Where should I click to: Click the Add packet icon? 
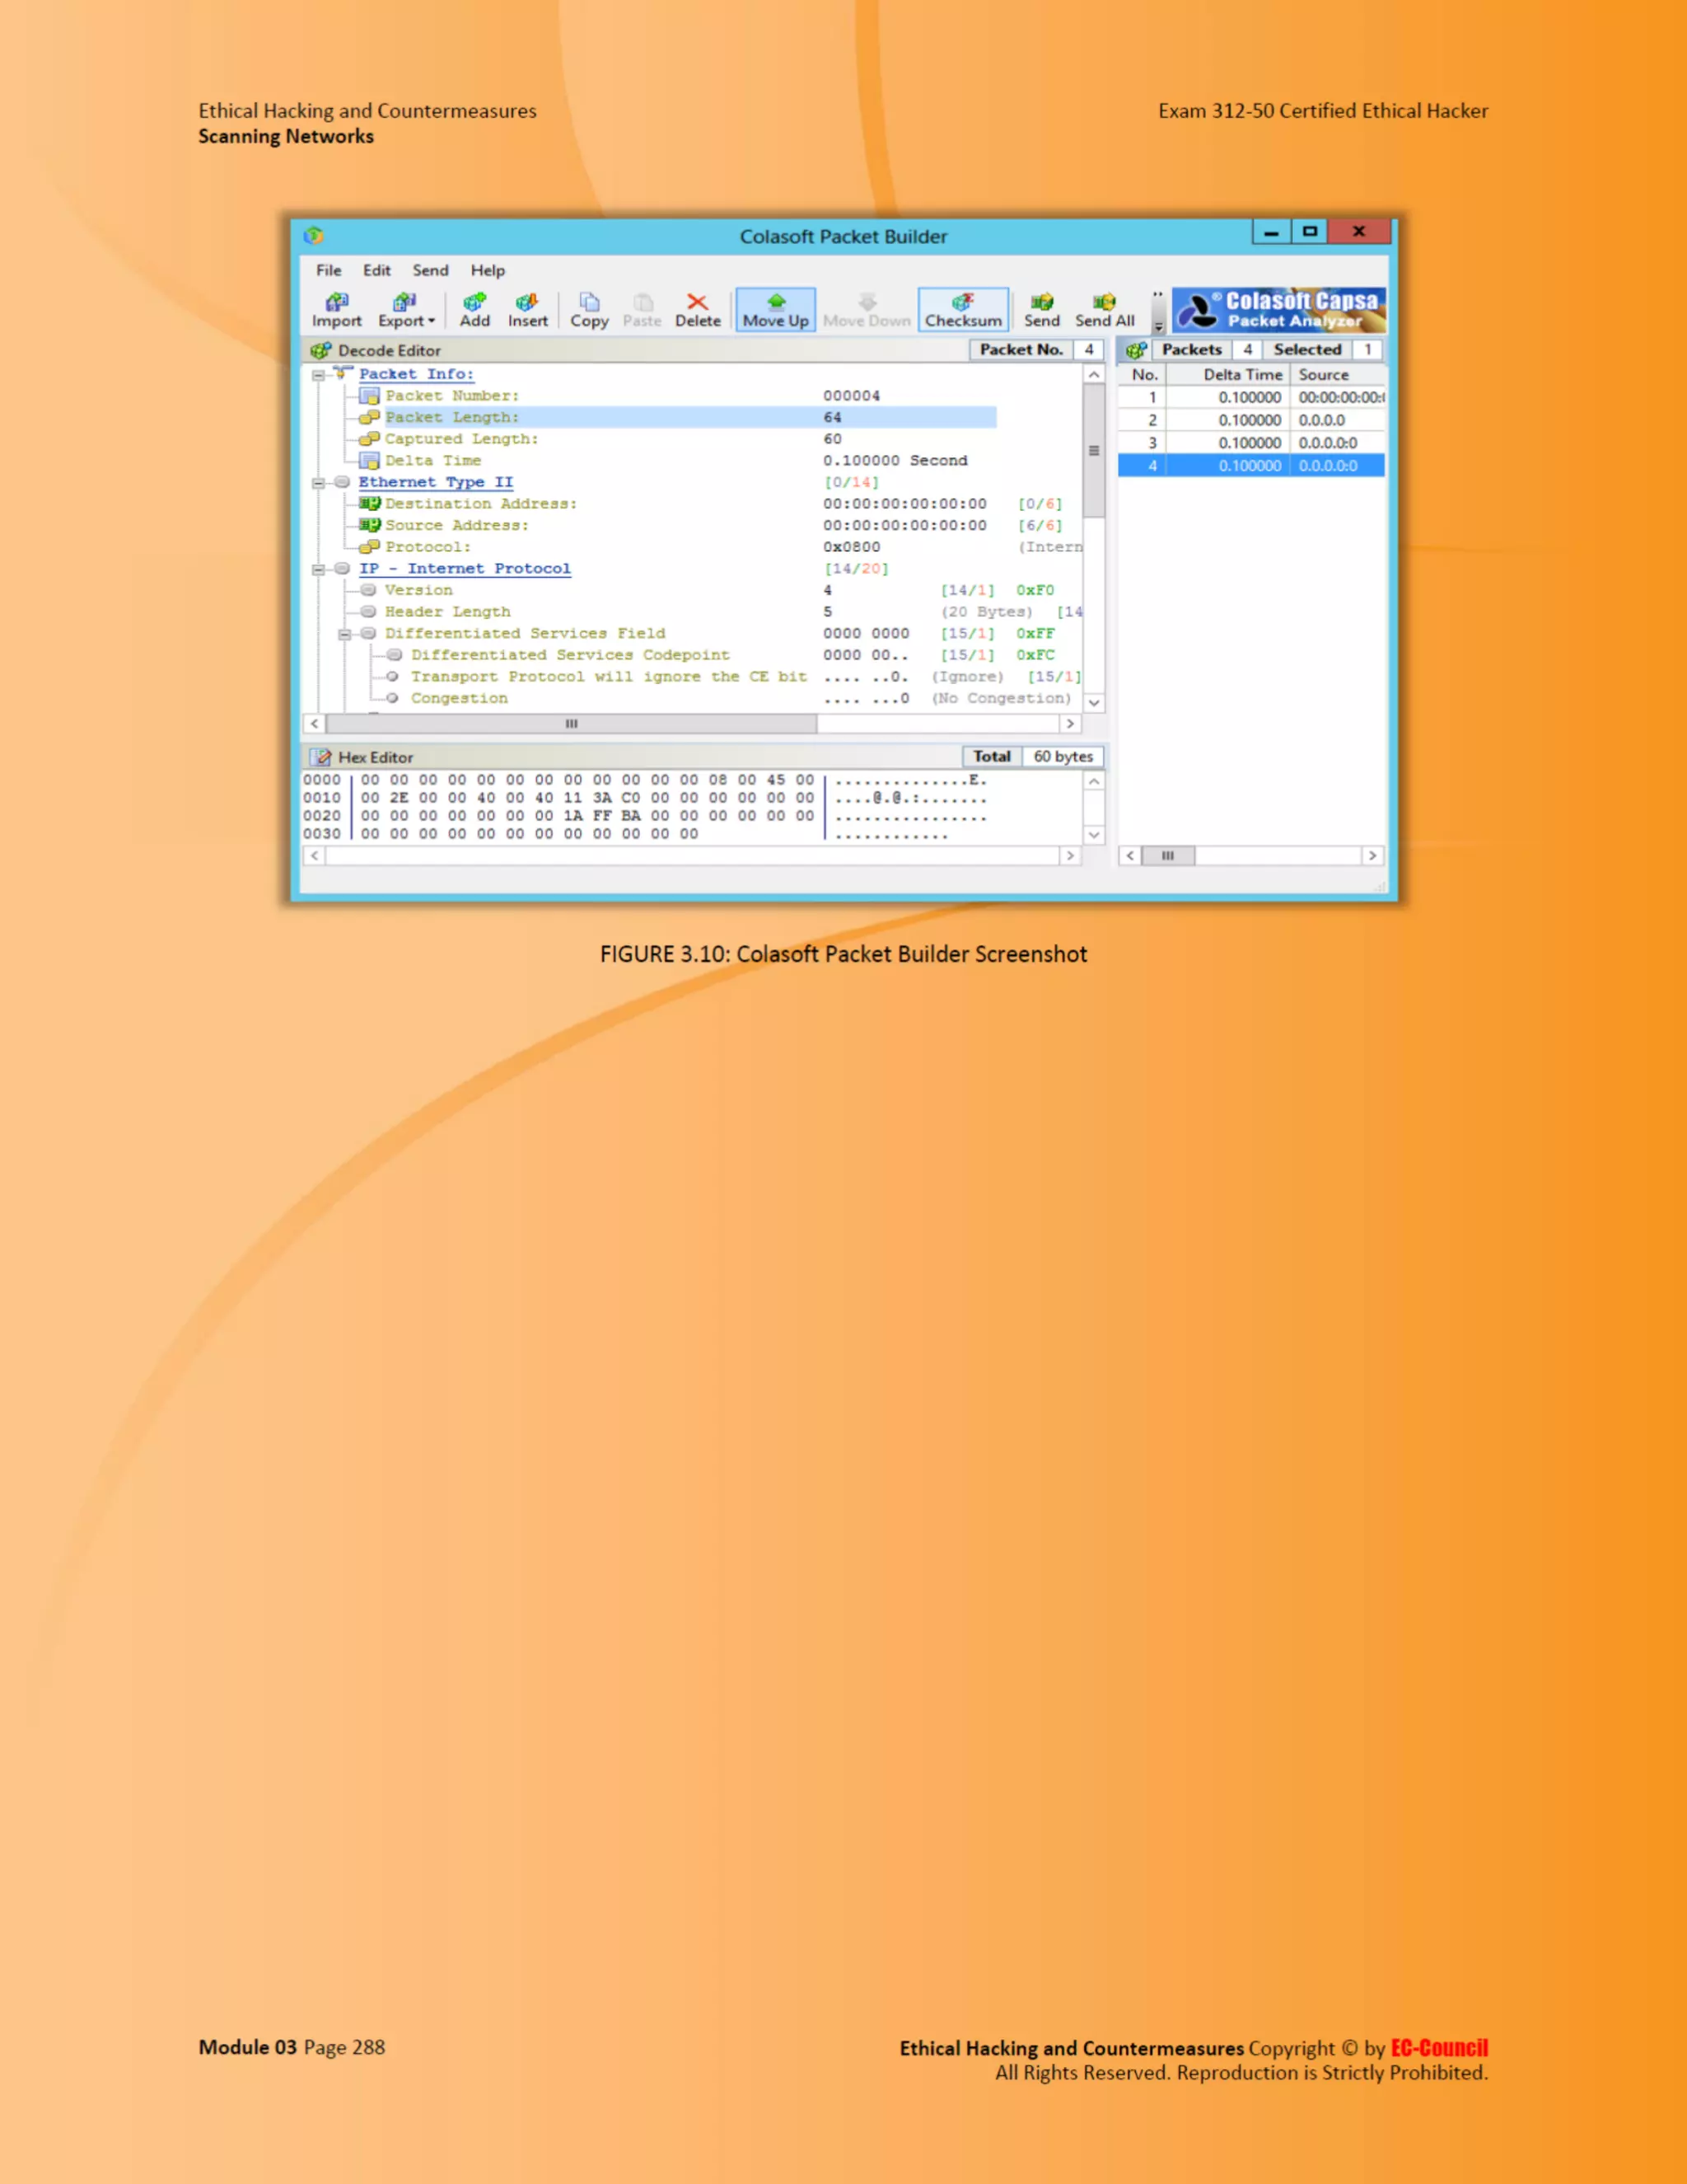pos(474,309)
